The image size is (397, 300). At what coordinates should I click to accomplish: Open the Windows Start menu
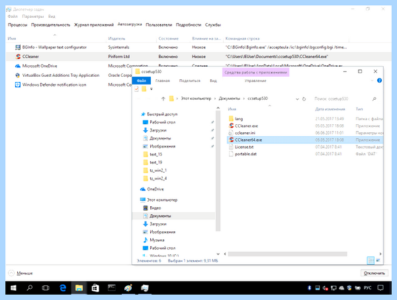pos(13,288)
